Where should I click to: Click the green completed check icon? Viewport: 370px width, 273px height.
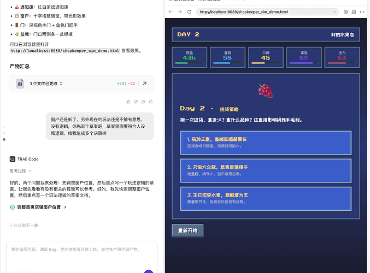tap(12, 207)
